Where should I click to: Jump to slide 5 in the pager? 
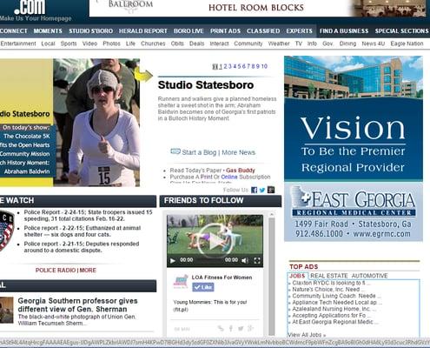coord(239,66)
